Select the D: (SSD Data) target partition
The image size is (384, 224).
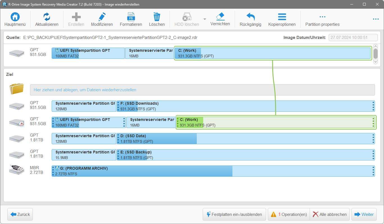244,139
